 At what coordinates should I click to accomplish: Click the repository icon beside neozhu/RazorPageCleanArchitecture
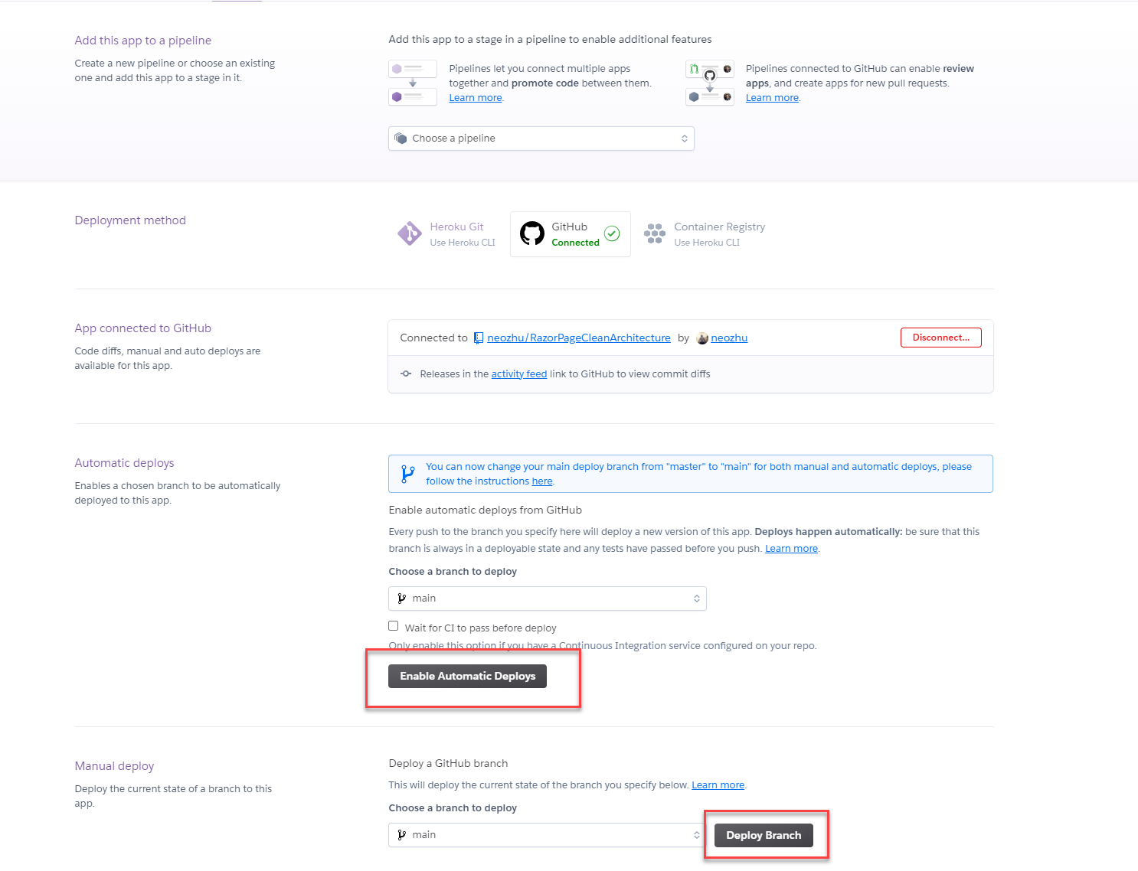pos(479,338)
